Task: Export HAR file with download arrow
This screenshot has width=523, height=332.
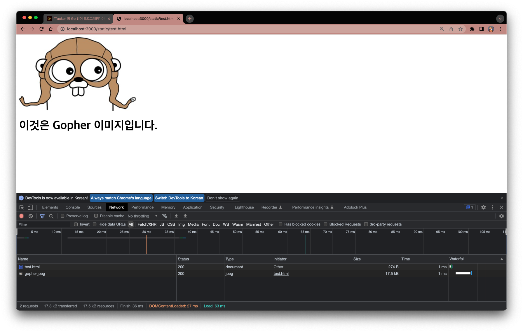Action: (185, 216)
